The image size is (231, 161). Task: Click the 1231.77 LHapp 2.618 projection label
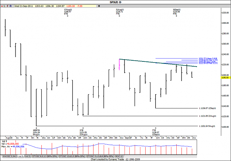click(x=208, y=58)
